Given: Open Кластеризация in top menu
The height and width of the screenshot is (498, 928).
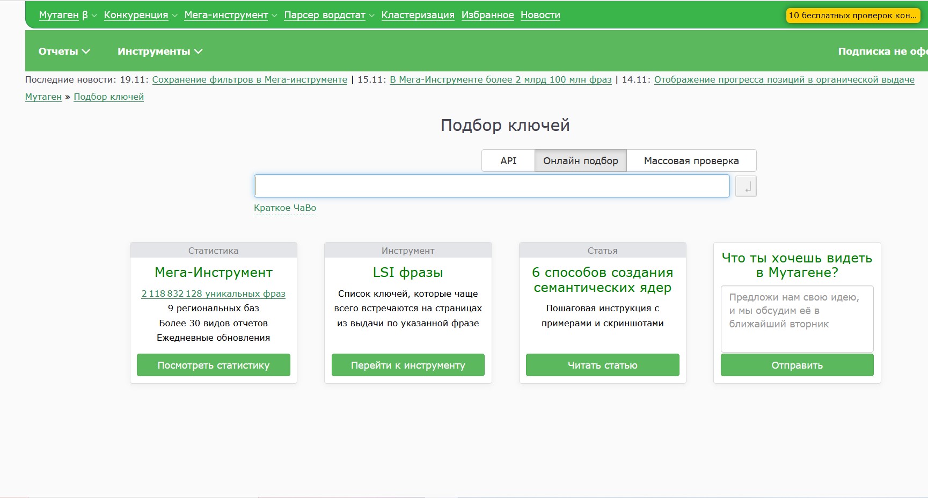Looking at the screenshot, I should [x=418, y=15].
